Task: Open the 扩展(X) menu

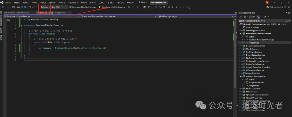Action: click(111, 3)
